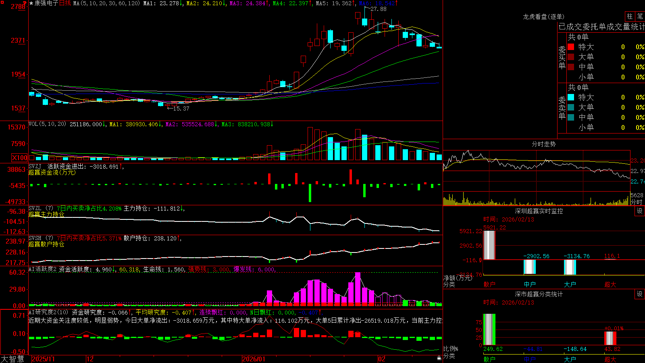This screenshot has width=645, height=363.
Task: Click the 深圳超赢实时监控 panel title
Action: [539, 211]
